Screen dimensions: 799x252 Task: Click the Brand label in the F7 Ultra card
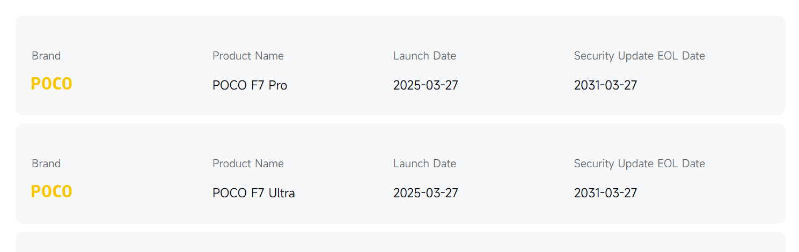coord(46,164)
